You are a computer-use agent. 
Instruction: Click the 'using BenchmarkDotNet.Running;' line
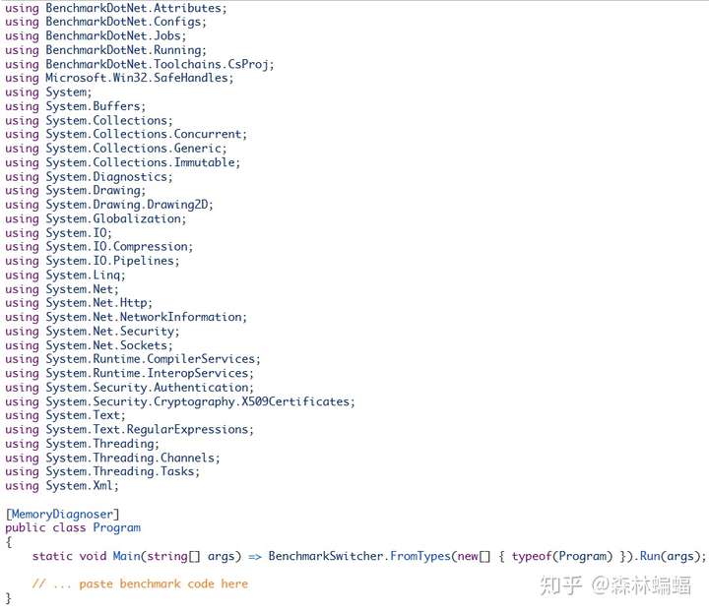tap(105, 50)
